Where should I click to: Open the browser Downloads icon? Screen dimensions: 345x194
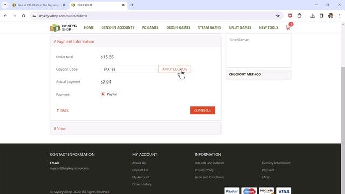(x=313, y=16)
